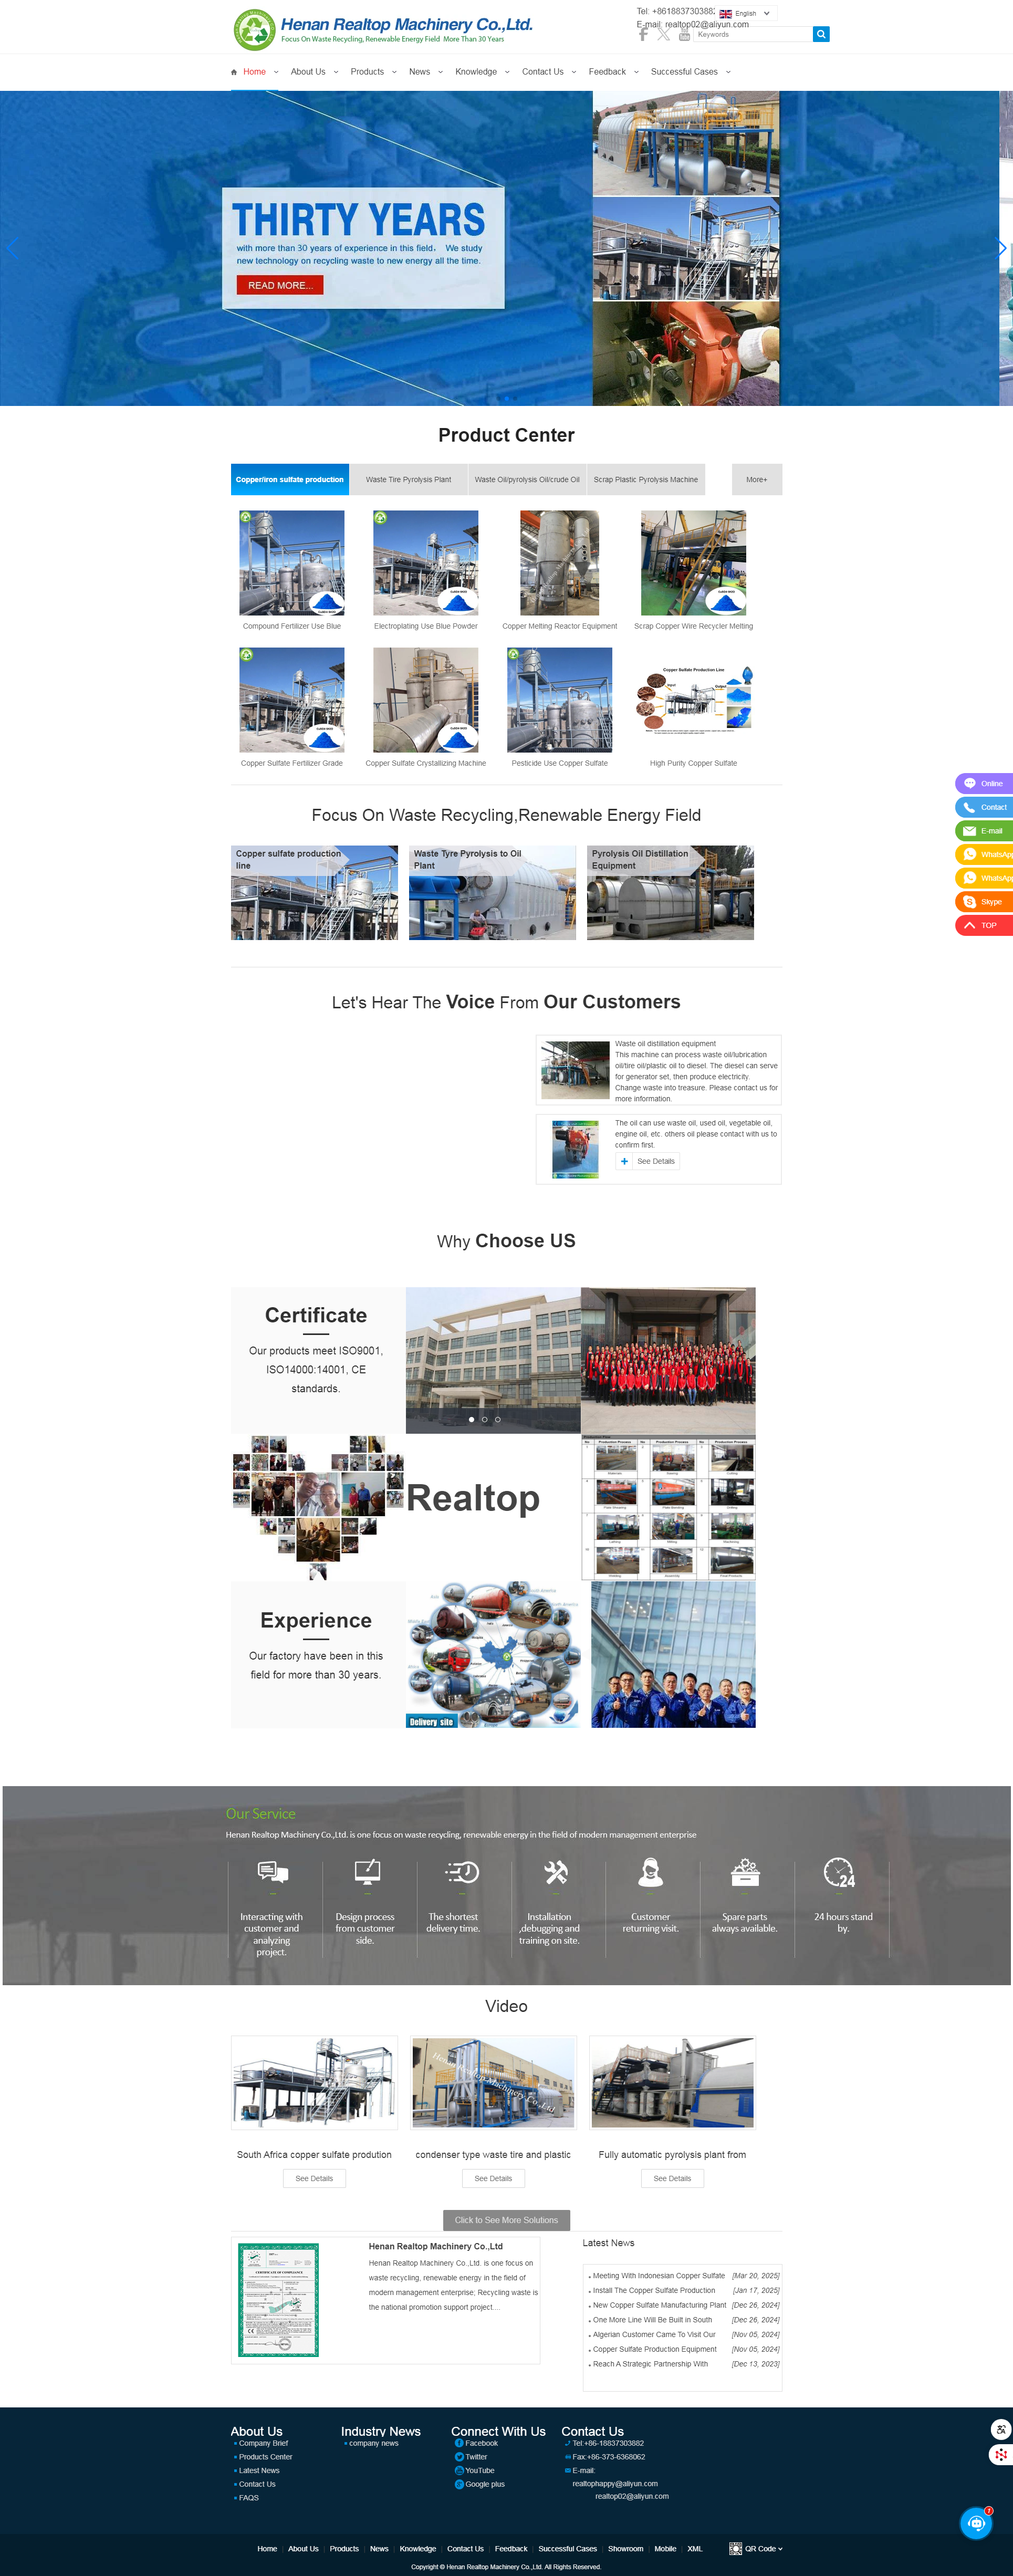Click footer Google plus icon link

(459, 2484)
